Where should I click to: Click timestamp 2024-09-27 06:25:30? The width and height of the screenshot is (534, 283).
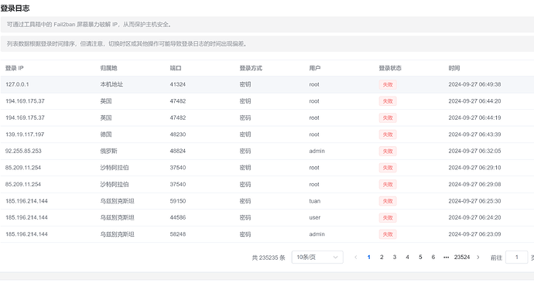click(474, 201)
